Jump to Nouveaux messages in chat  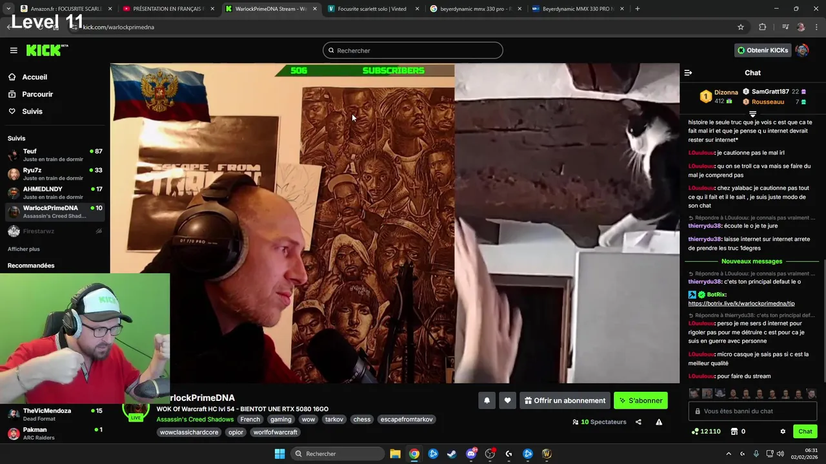(752, 261)
